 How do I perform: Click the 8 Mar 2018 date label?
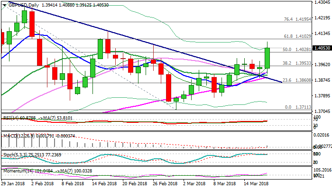tap(225, 184)
